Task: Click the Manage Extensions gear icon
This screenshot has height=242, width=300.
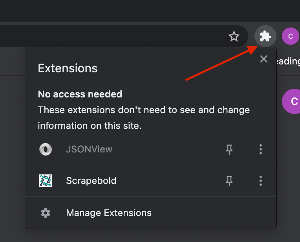Action: pyautogui.click(x=46, y=213)
